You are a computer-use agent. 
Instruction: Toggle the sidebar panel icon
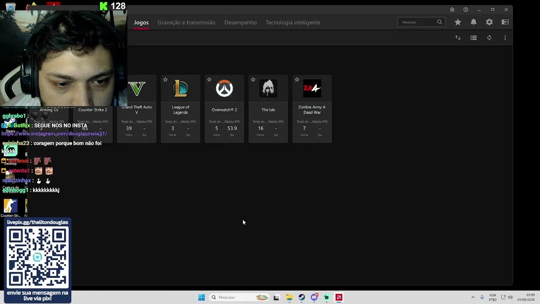[x=505, y=22]
